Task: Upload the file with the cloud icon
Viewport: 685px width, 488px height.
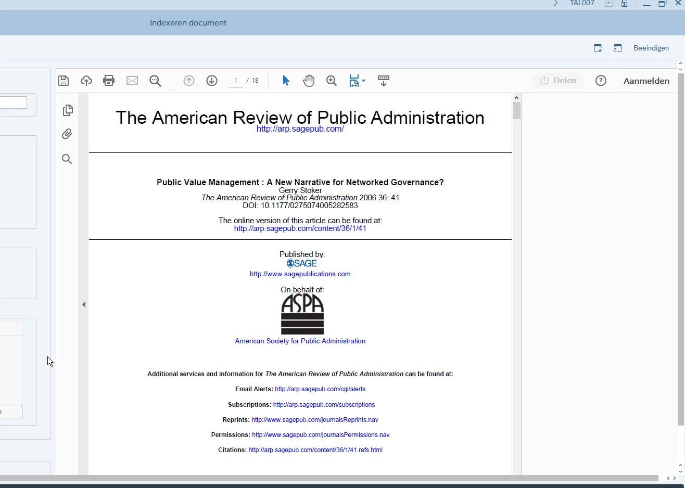Action: click(x=86, y=81)
